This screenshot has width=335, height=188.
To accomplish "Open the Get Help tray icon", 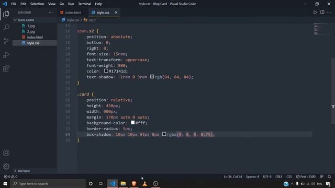I will (x=286, y=184).
